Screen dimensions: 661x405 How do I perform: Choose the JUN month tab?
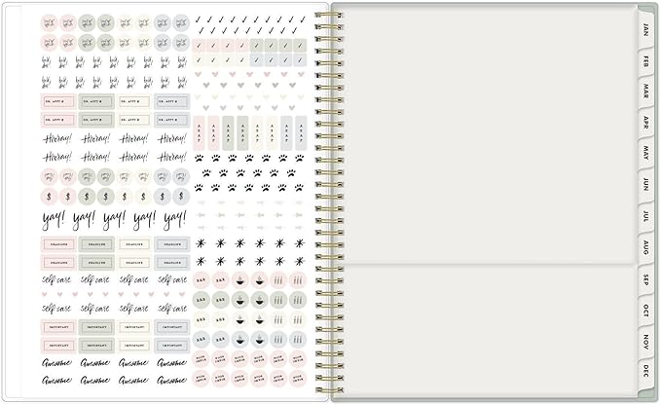[x=645, y=185]
